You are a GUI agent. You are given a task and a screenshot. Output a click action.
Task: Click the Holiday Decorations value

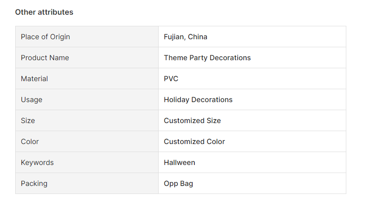coord(198,99)
